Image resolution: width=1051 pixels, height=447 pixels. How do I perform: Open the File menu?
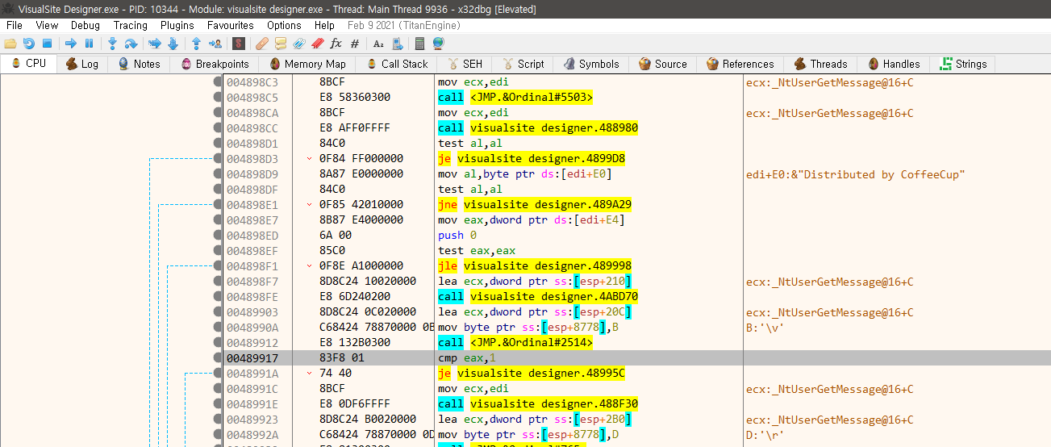pyautogui.click(x=15, y=25)
